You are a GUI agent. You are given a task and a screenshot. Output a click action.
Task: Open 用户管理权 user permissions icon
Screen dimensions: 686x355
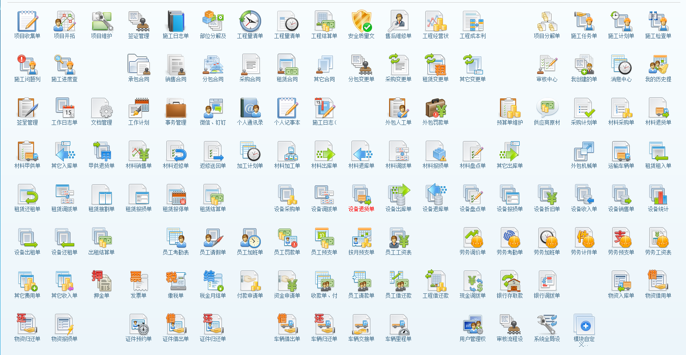(x=472, y=324)
